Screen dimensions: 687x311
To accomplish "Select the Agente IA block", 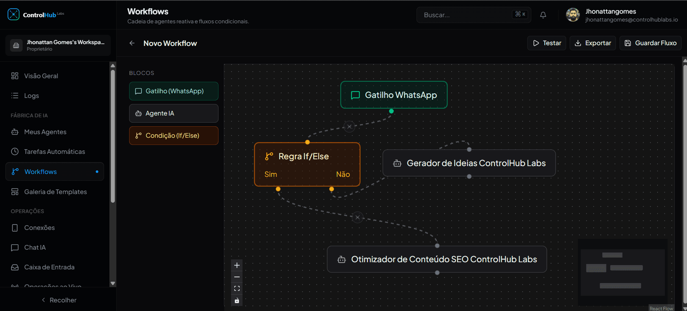I will pyautogui.click(x=174, y=113).
